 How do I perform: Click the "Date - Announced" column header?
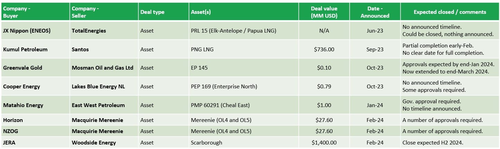[375, 12]
